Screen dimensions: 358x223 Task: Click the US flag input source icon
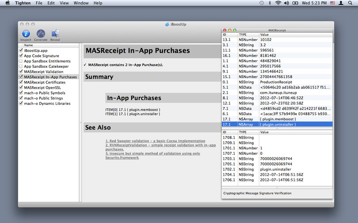[332, 3]
